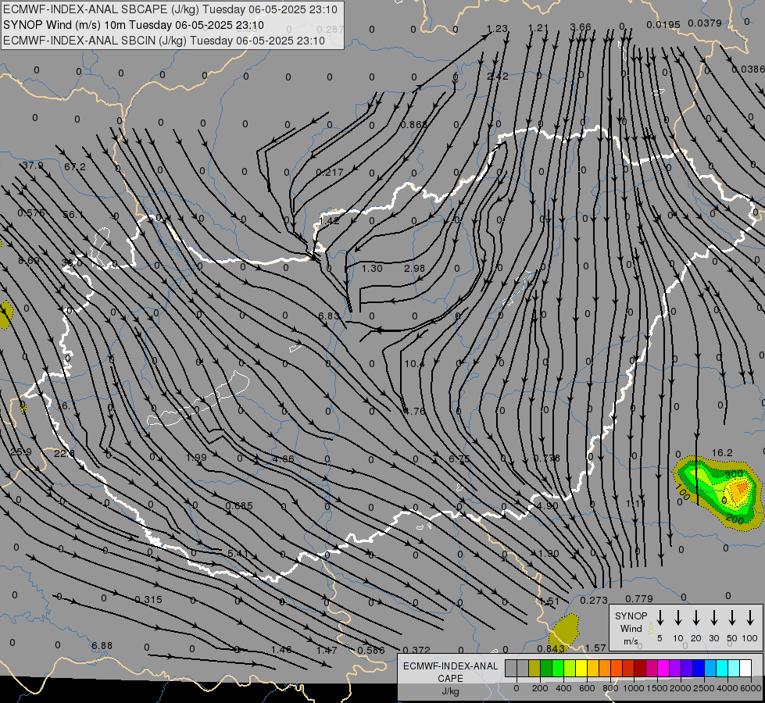Screen dimensions: 765x703
Task: Click the 0.685 value on the map
Action: [x=239, y=506]
